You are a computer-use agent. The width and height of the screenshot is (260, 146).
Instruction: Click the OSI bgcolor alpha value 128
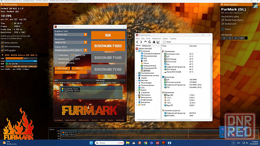[241, 38]
